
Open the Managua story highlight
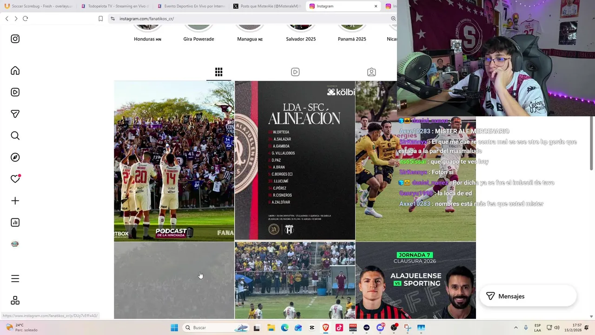coord(250,33)
